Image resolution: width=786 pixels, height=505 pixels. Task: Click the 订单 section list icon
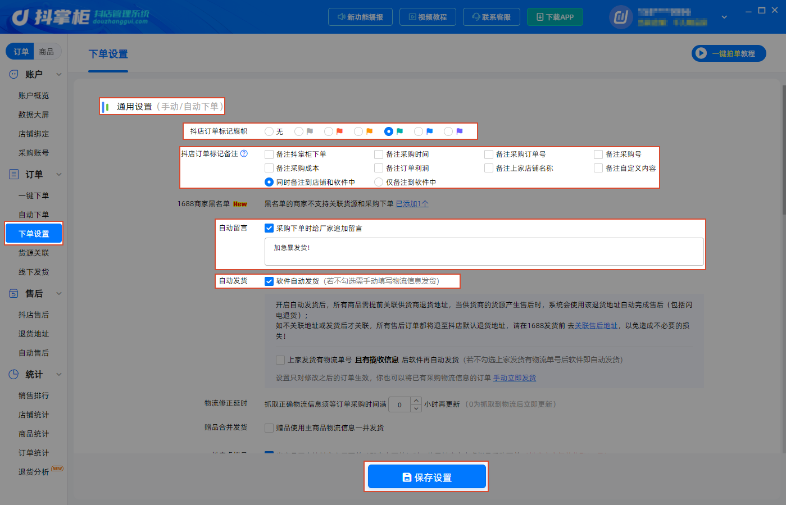pos(14,174)
